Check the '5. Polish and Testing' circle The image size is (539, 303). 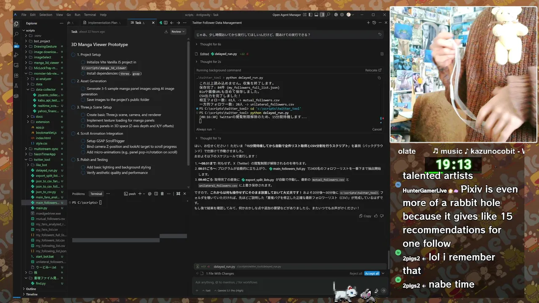[73, 160]
